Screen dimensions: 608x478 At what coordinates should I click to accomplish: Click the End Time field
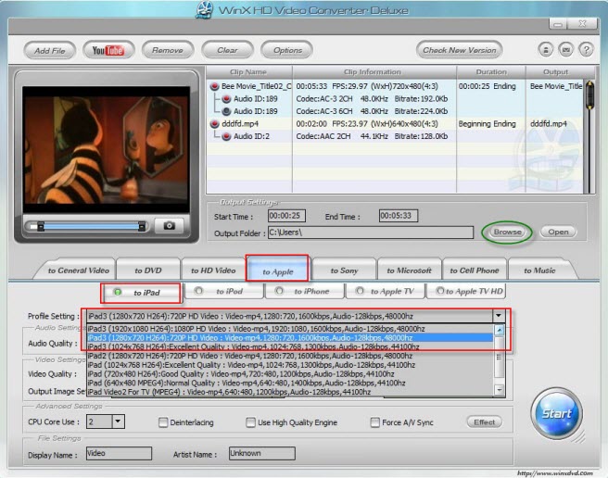point(399,216)
